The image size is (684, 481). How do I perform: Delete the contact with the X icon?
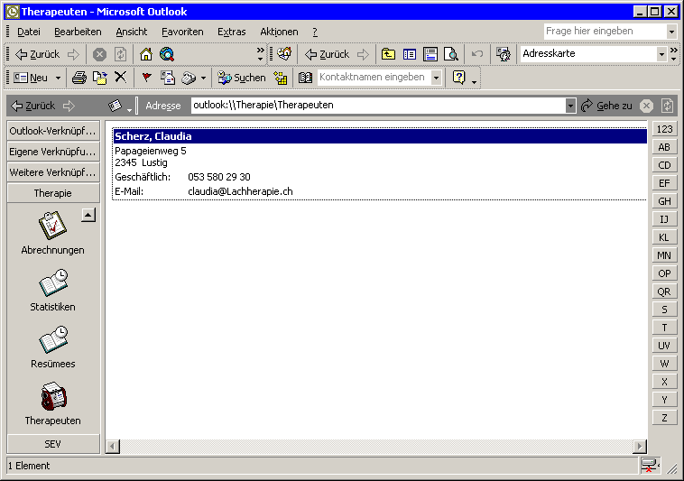click(120, 78)
